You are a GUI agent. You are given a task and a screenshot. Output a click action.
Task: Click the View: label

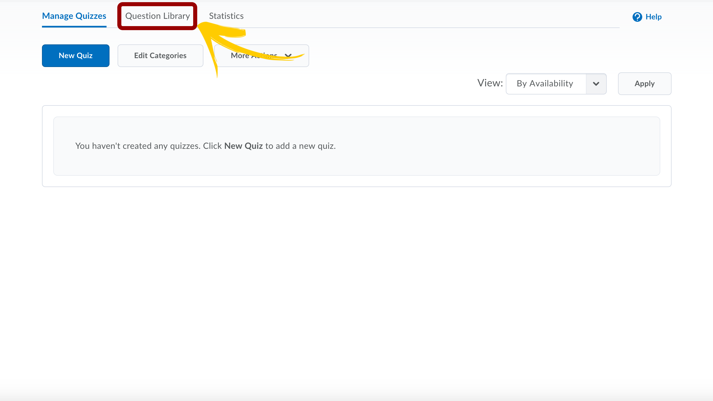[490, 83]
